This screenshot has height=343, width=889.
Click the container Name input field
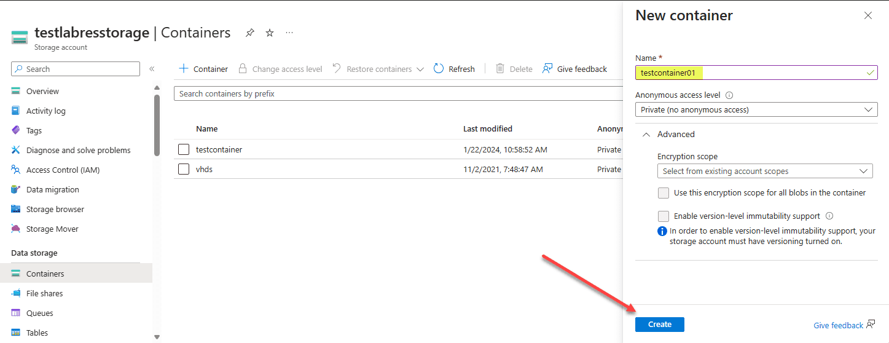[756, 73]
